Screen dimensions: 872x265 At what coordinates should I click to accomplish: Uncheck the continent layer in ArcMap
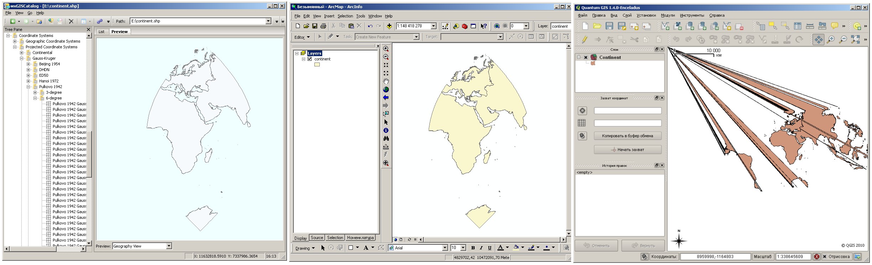click(x=310, y=59)
